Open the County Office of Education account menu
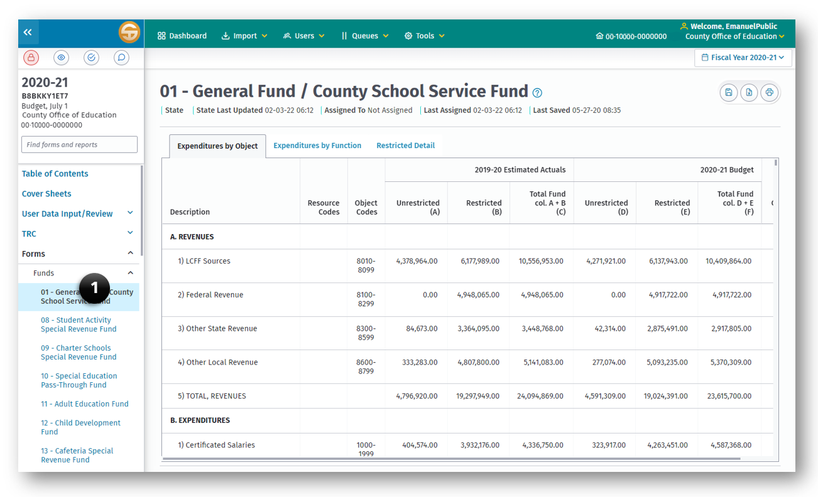818x497 pixels. pos(734,36)
